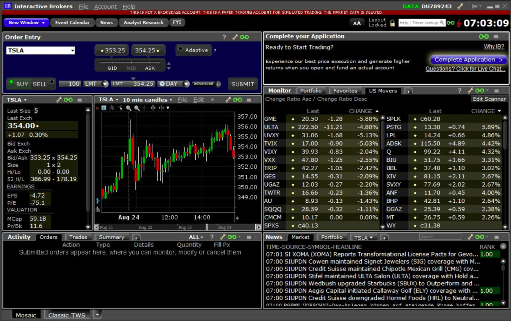Viewport: 511px width, 321px height.
Task: Click the AA font size icon in the toolbar
Action: tap(358, 23)
